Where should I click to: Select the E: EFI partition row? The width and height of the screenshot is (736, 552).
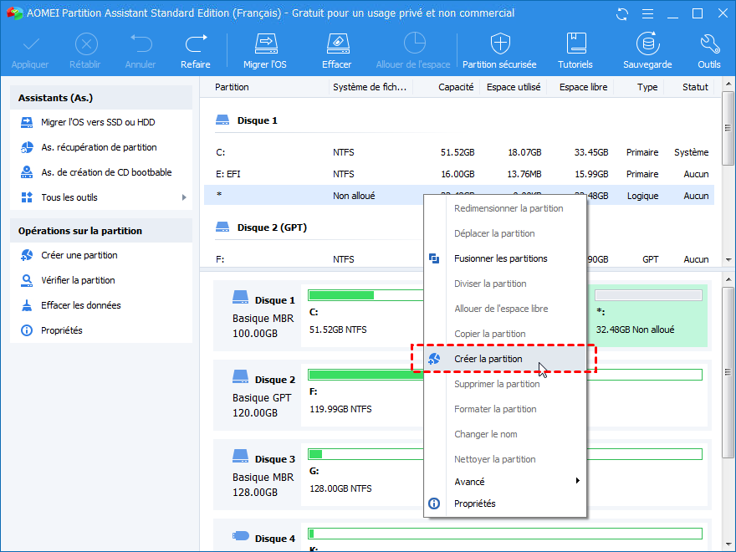[x=458, y=174]
